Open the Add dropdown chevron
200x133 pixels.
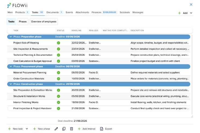pos(191,13)
